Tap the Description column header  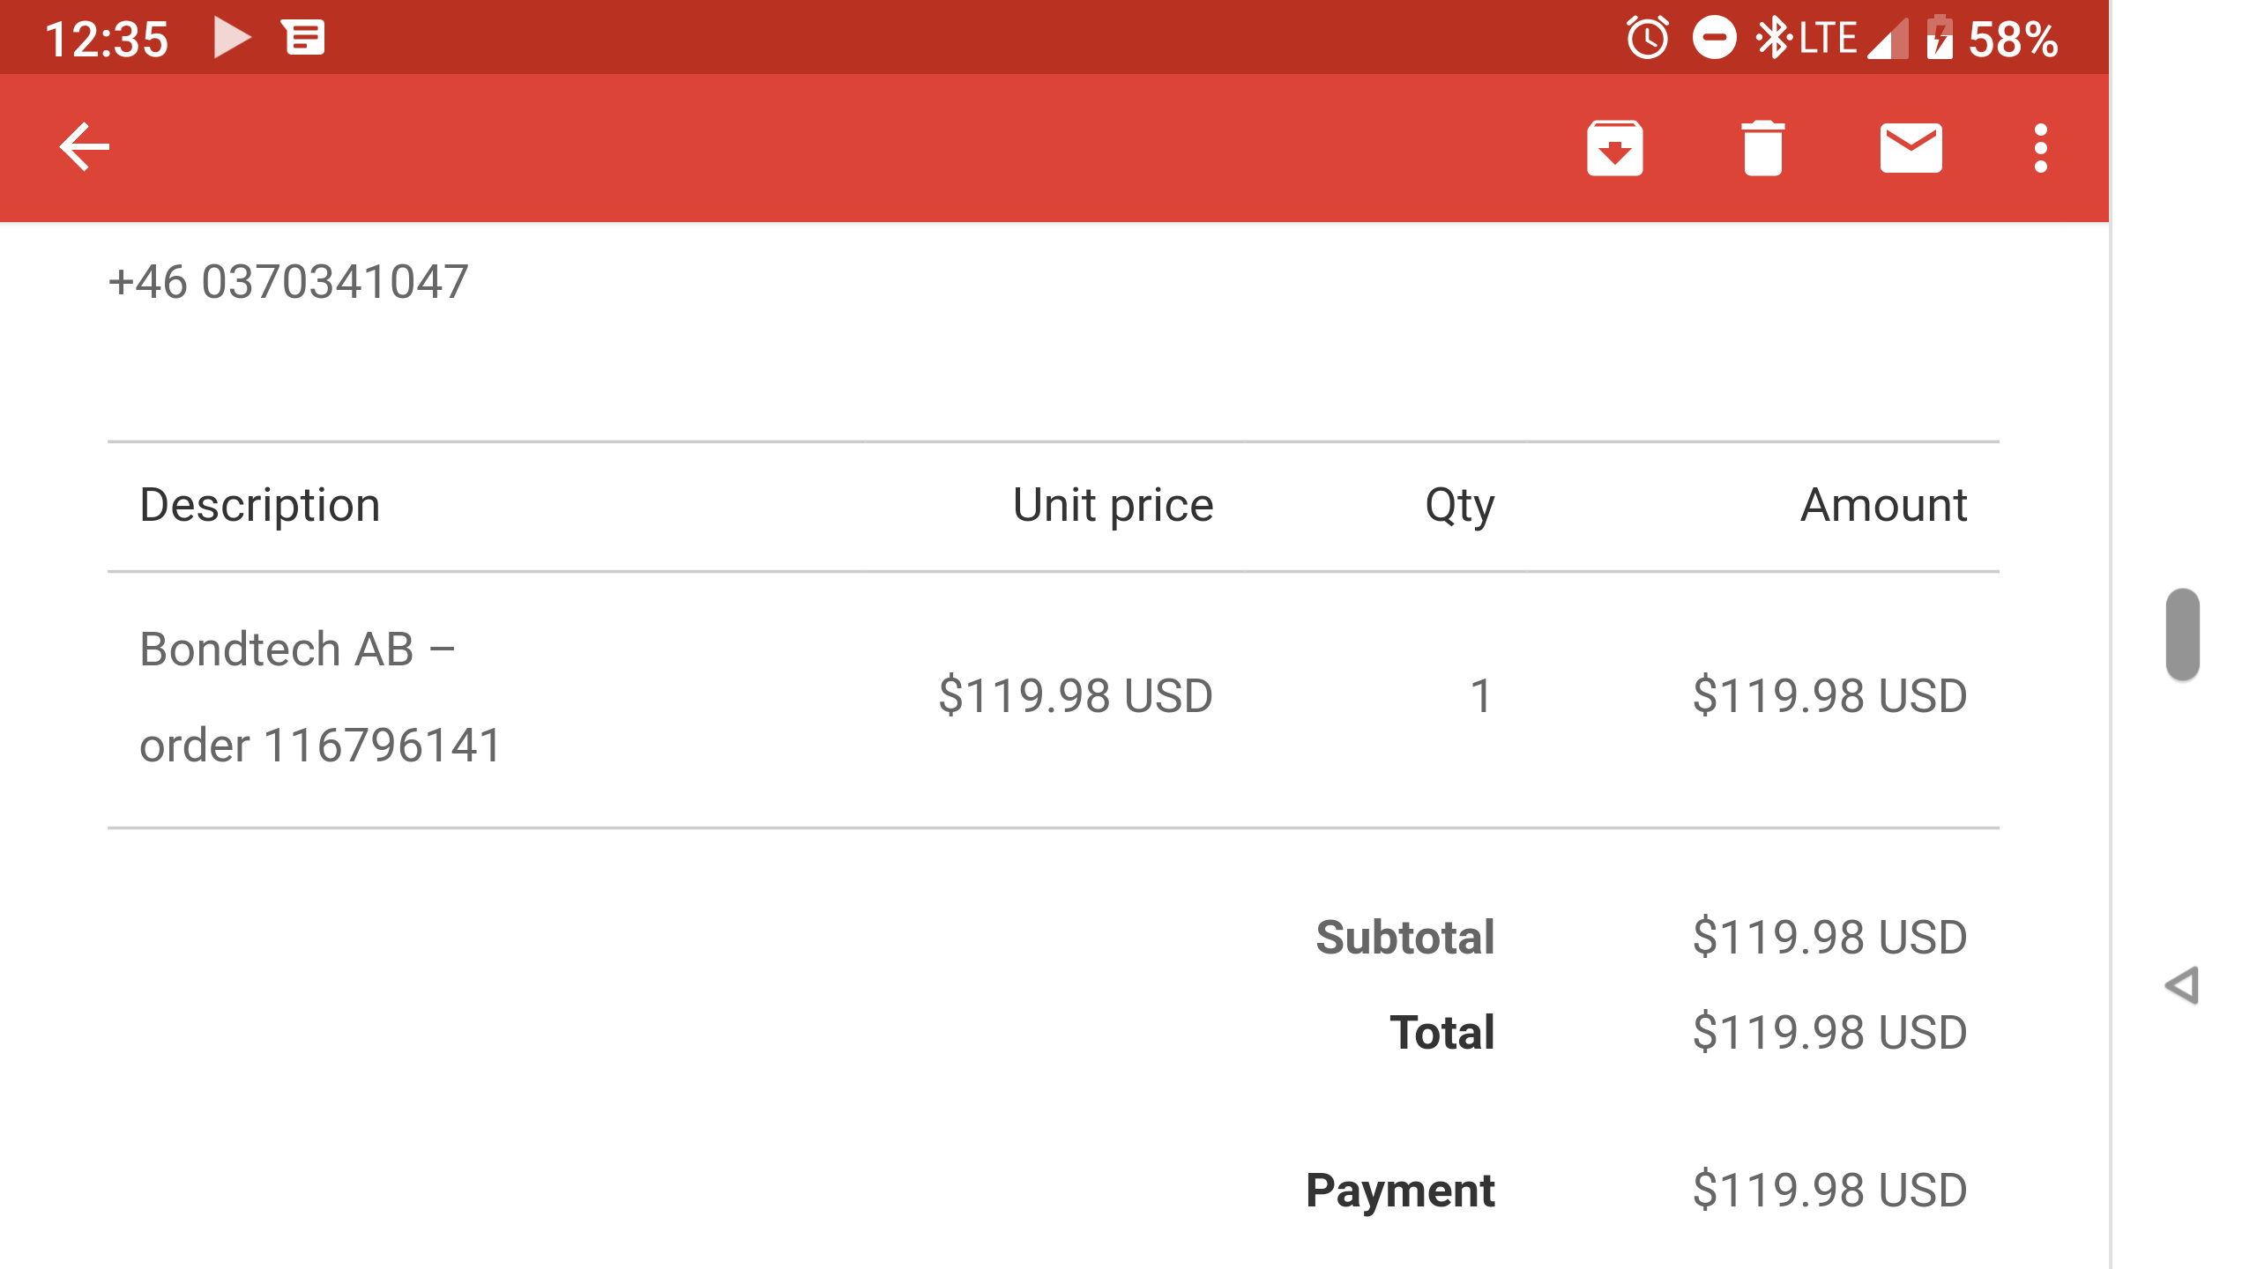260,505
